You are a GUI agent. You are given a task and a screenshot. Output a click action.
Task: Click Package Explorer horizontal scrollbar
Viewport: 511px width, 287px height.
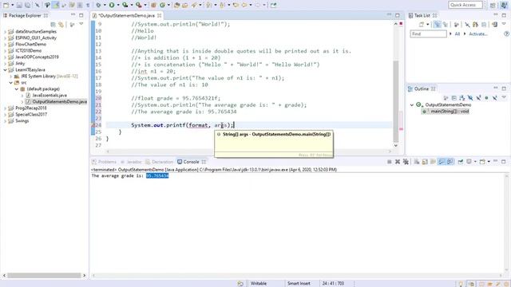(x=45, y=276)
